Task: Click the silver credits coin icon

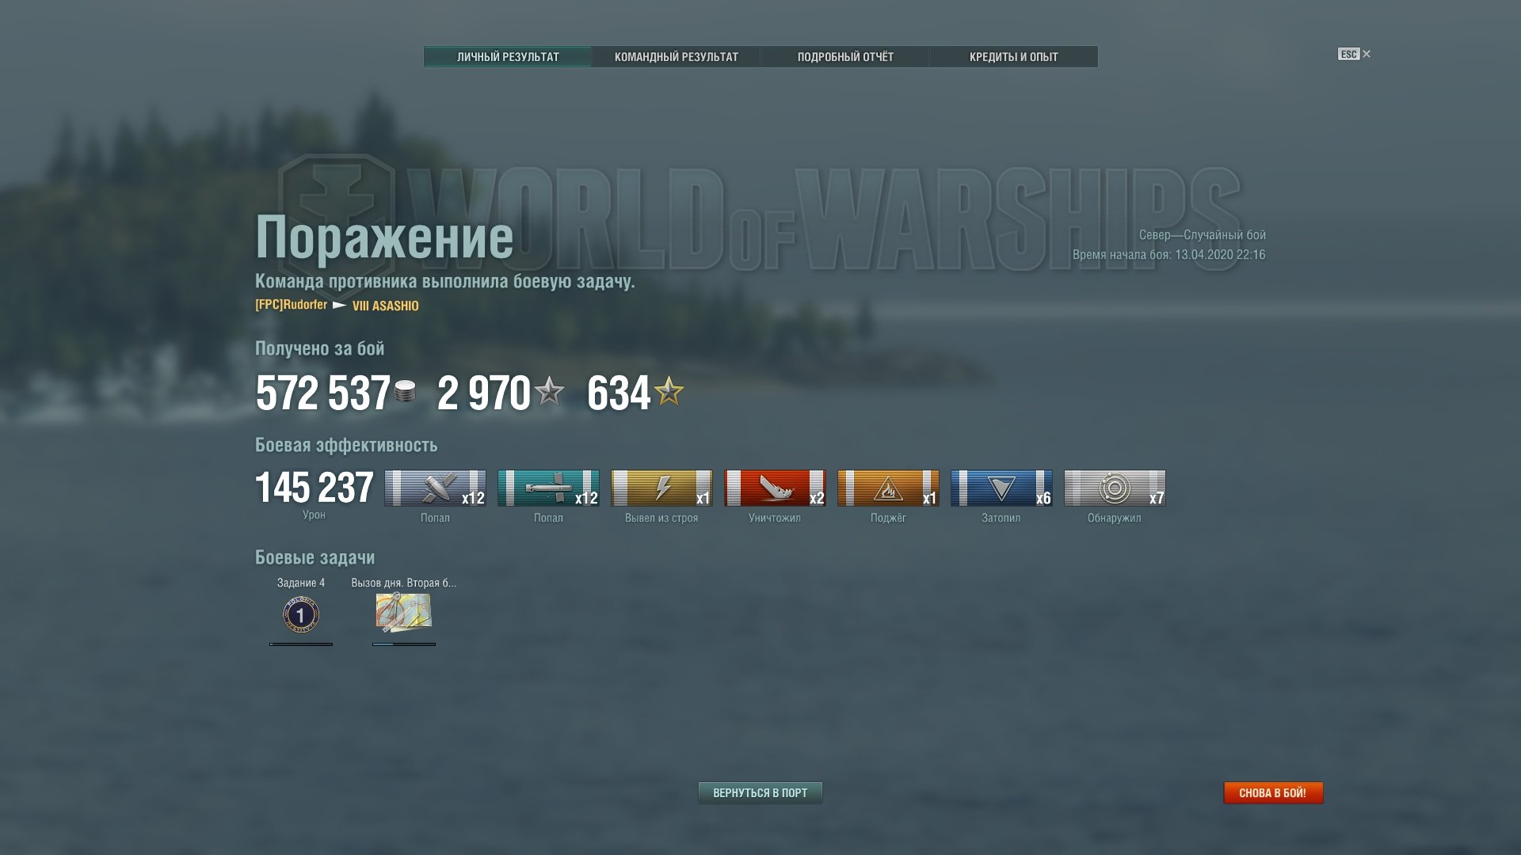Action: [405, 392]
